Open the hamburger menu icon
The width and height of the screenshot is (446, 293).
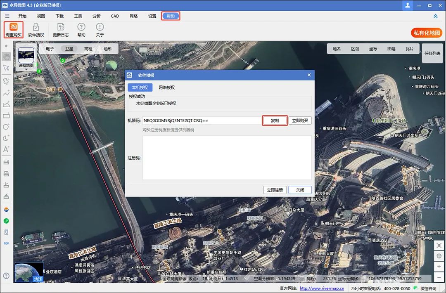coord(7,16)
